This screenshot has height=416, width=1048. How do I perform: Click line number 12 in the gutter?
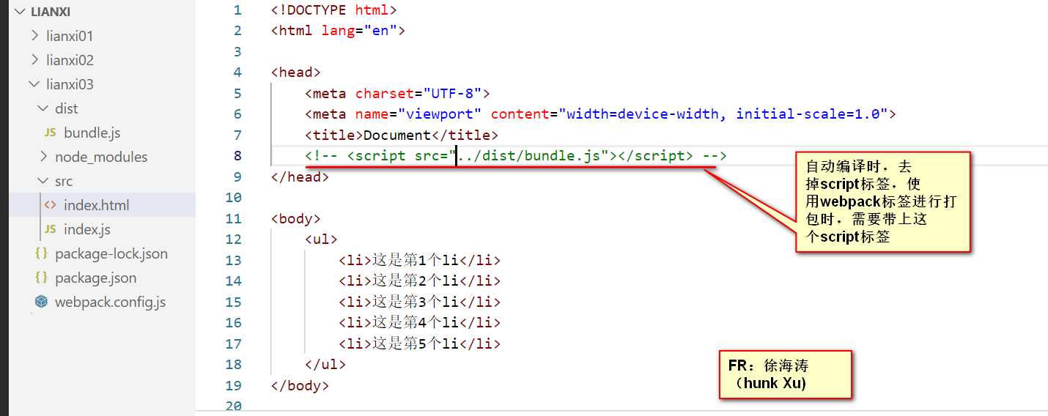click(x=234, y=239)
